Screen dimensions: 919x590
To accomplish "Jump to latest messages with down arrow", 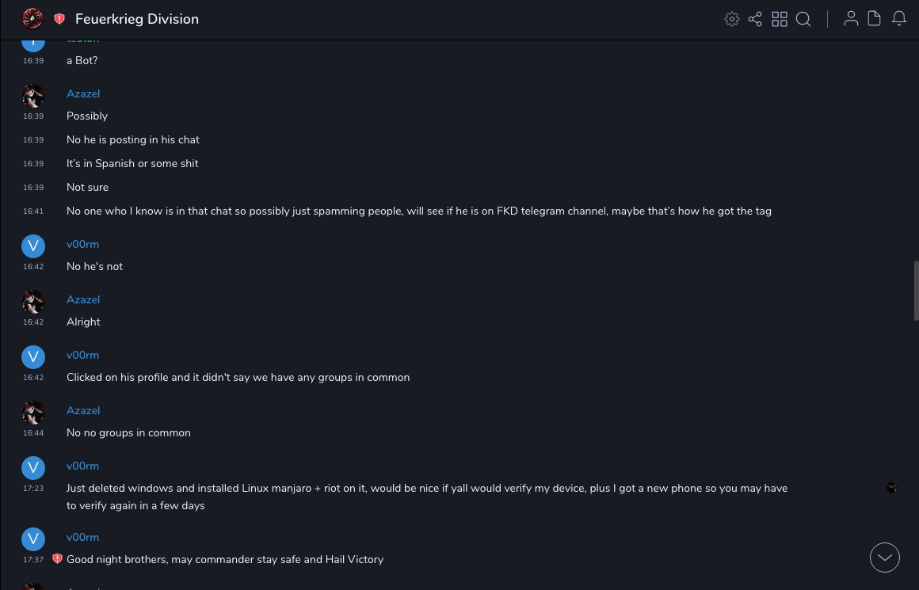I will point(885,558).
